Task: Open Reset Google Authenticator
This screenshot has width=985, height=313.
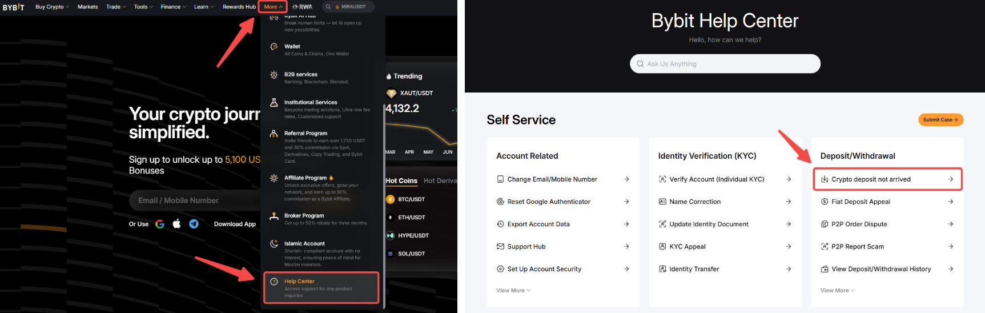Action: pos(563,202)
